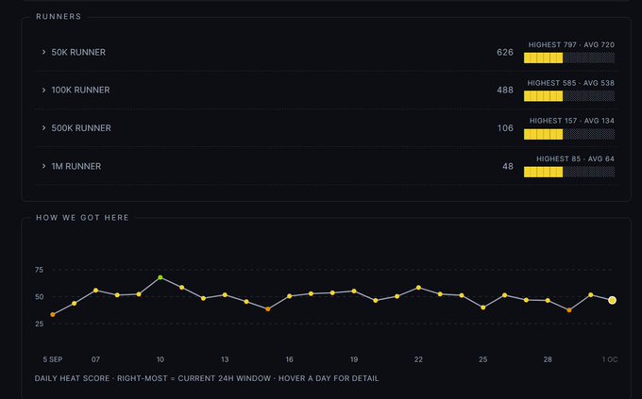Viewport: 642px width, 399px height.
Task: Click the 50K runner yellow progress bar
Action: (x=543, y=58)
